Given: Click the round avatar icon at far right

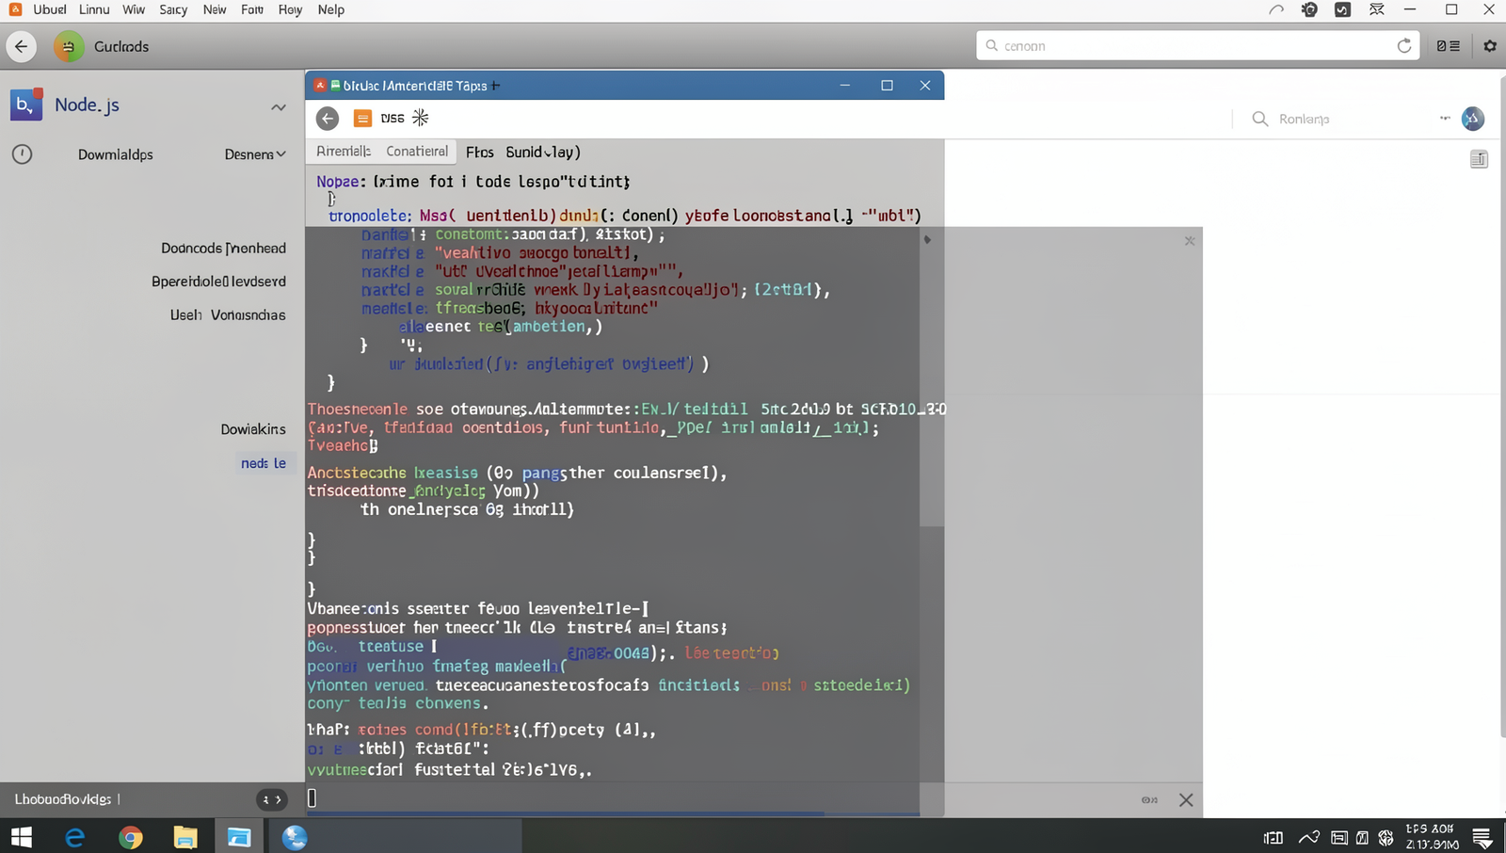Looking at the screenshot, I should point(1473,119).
